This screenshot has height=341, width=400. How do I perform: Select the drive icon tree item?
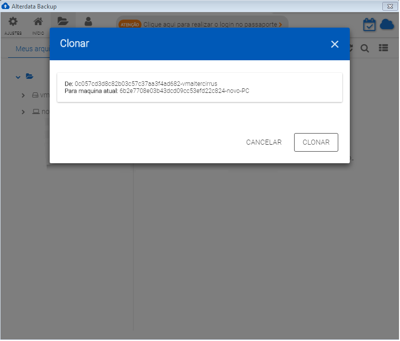[x=35, y=95]
